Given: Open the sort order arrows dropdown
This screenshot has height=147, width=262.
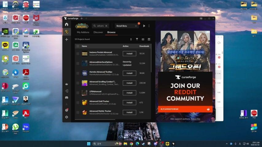Looking at the screenshot, I should [131, 39].
